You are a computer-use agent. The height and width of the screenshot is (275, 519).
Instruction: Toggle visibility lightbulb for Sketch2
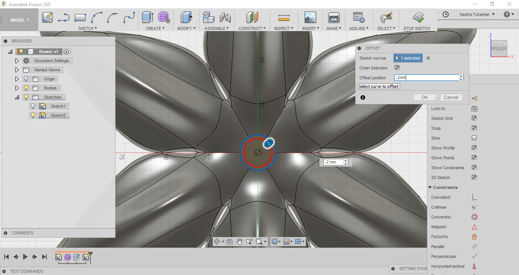coord(33,115)
